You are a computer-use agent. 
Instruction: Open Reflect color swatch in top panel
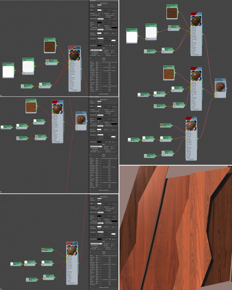pyautogui.click(x=99, y=10)
